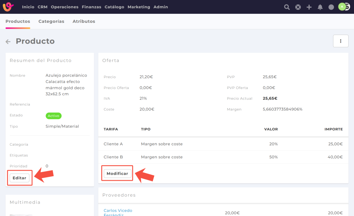This screenshot has height=216, width=354.
Task: Open notifications bell
Action: pos(320,7)
